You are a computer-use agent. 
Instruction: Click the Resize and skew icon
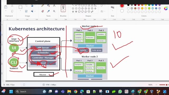pos(26,11)
